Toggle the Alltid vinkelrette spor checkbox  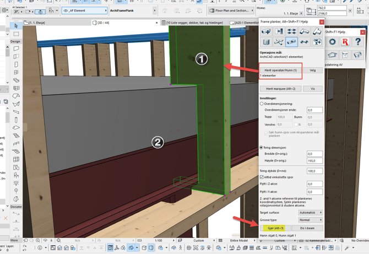[x=262, y=177]
